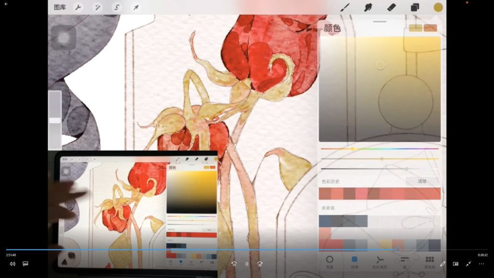
Task: Switch to the 色盘 disc tab
Action: [x=330, y=261]
